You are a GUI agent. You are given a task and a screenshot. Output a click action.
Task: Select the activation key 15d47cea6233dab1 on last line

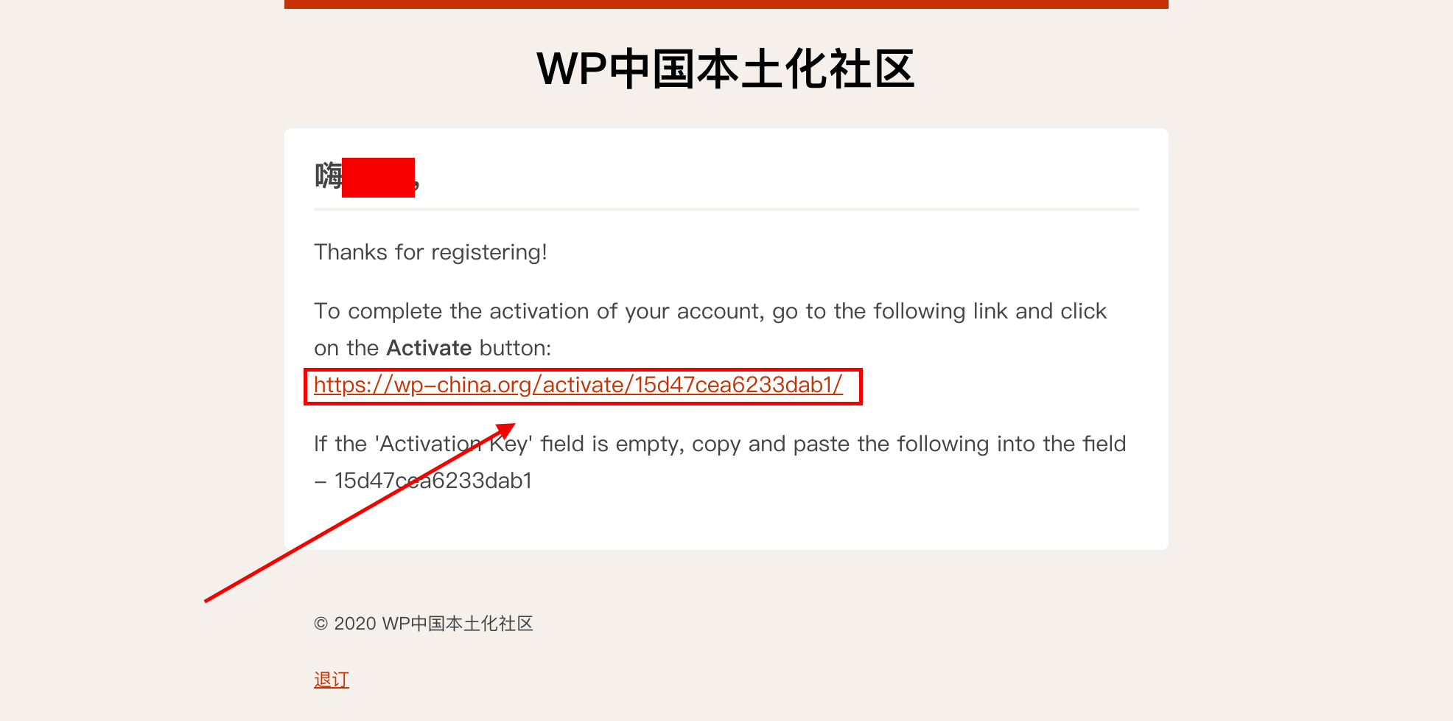coord(433,481)
